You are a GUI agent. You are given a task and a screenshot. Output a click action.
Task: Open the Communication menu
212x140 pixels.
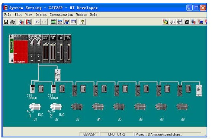[61, 15]
